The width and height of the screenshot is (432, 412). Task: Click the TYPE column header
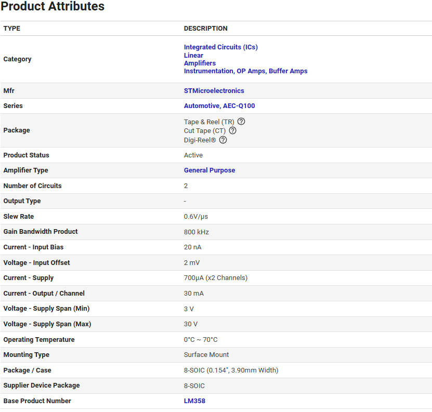point(12,29)
